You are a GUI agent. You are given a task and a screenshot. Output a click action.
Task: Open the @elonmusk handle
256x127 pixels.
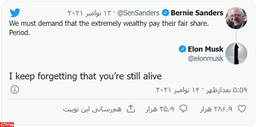(206, 58)
